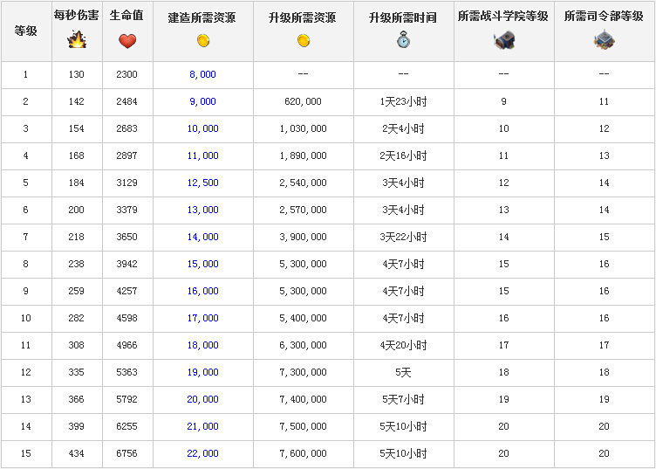Click the 4598 health value
This screenshot has width=656, height=469.
point(126,318)
